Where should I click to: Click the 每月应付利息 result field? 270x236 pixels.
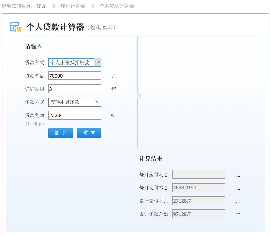[x=199, y=174]
